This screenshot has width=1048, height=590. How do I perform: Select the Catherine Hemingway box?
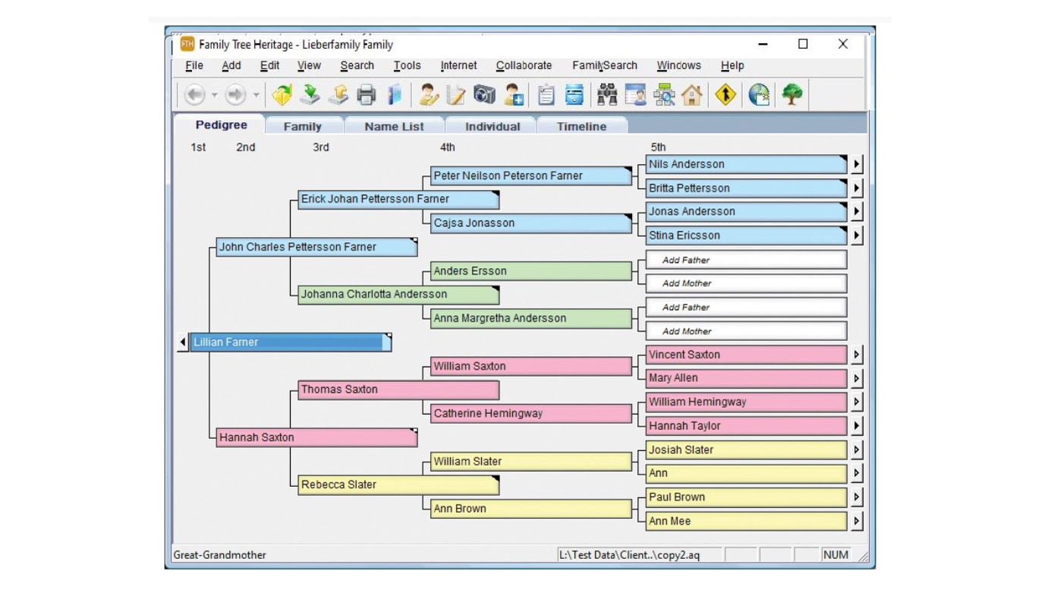click(531, 414)
